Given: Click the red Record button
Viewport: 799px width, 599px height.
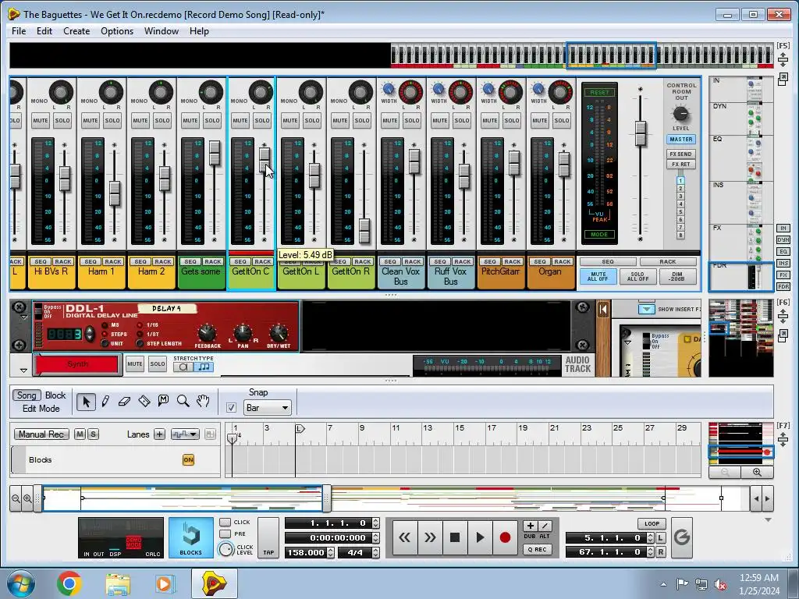Looking at the screenshot, I should pos(505,537).
